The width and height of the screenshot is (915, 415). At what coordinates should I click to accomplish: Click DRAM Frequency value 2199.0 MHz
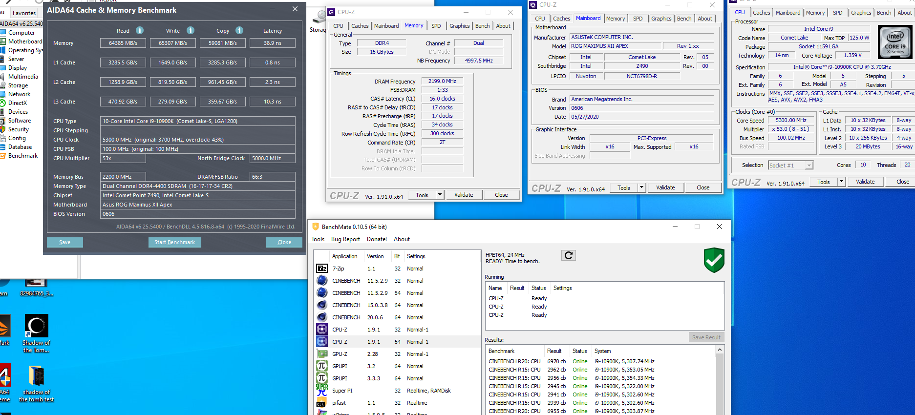point(442,81)
